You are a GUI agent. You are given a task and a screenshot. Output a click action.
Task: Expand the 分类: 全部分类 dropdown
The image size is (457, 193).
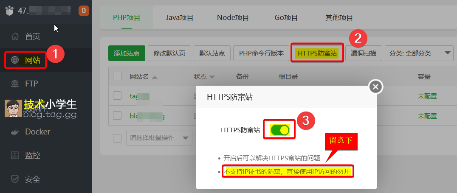click(419, 53)
